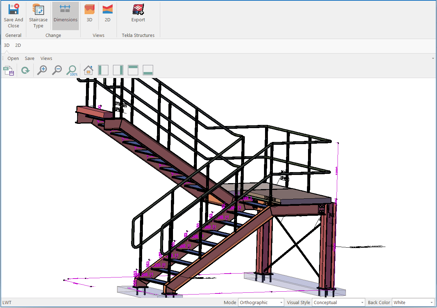Open the Views menu
437x308 pixels.
coord(46,59)
